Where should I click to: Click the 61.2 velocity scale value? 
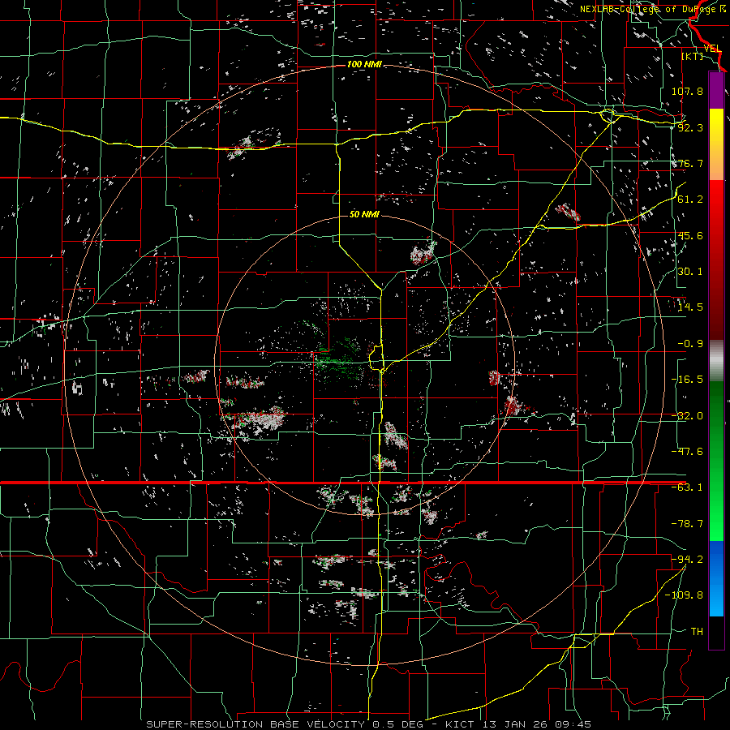click(690, 200)
